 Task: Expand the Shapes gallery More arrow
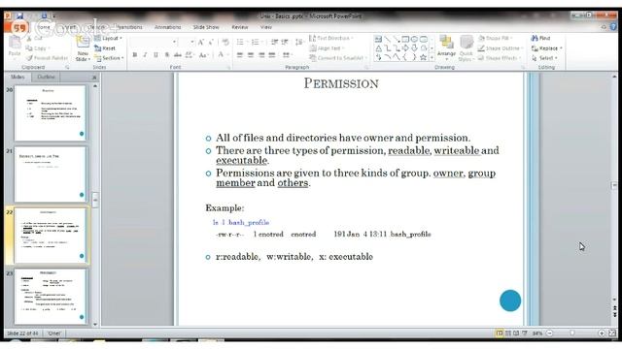click(x=432, y=58)
